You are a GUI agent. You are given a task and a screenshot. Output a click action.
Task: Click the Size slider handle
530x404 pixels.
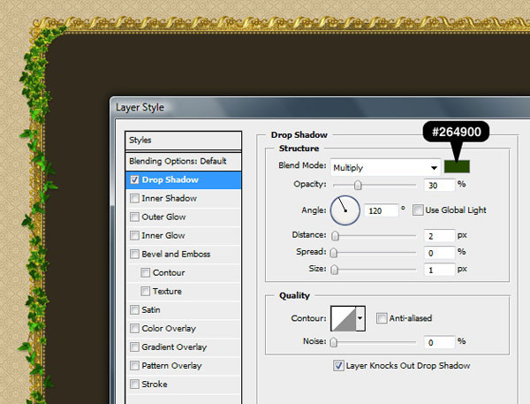click(334, 270)
